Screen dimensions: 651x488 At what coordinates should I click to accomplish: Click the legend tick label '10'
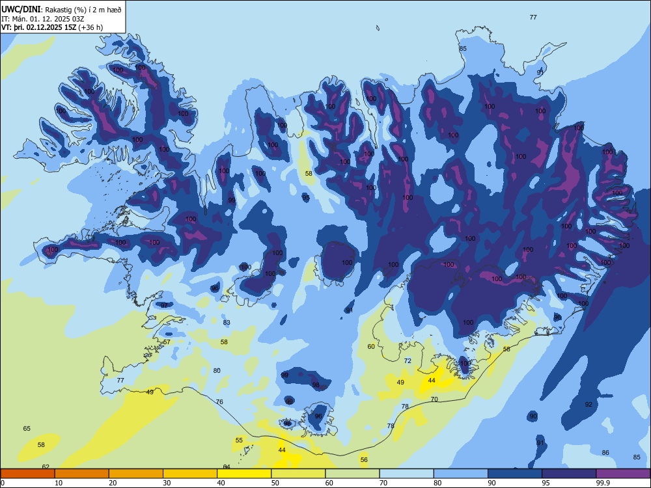[59, 483]
